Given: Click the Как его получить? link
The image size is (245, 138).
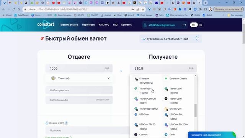Looking at the screenshot, I should click(58, 137).
